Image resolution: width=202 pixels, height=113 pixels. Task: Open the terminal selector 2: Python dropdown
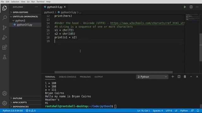pyautogui.click(x=152, y=77)
